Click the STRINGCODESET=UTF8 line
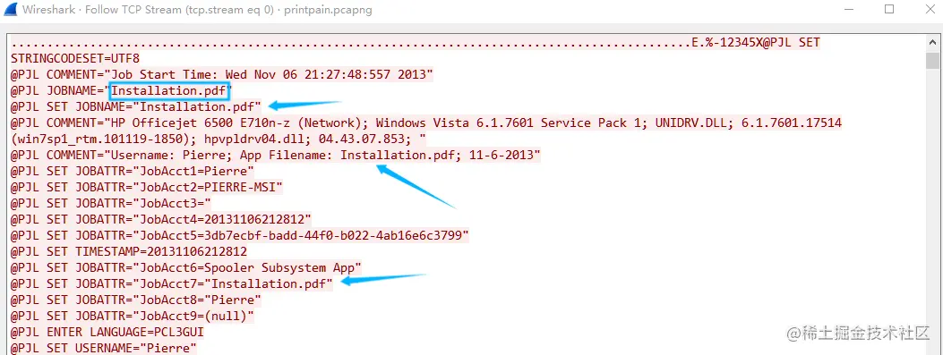This screenshot has height=355, width=943. (x=75, y=59)
